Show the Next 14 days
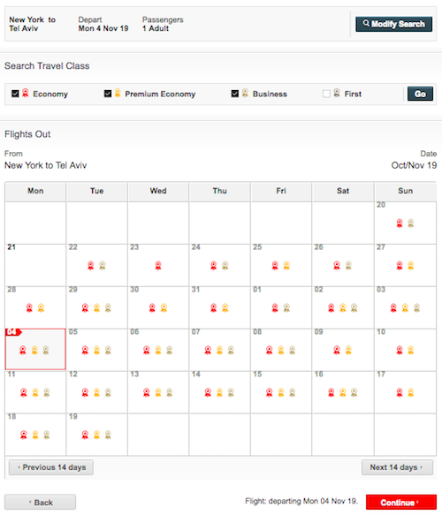This screenshot has height=515, width=442. pos(397,467)
